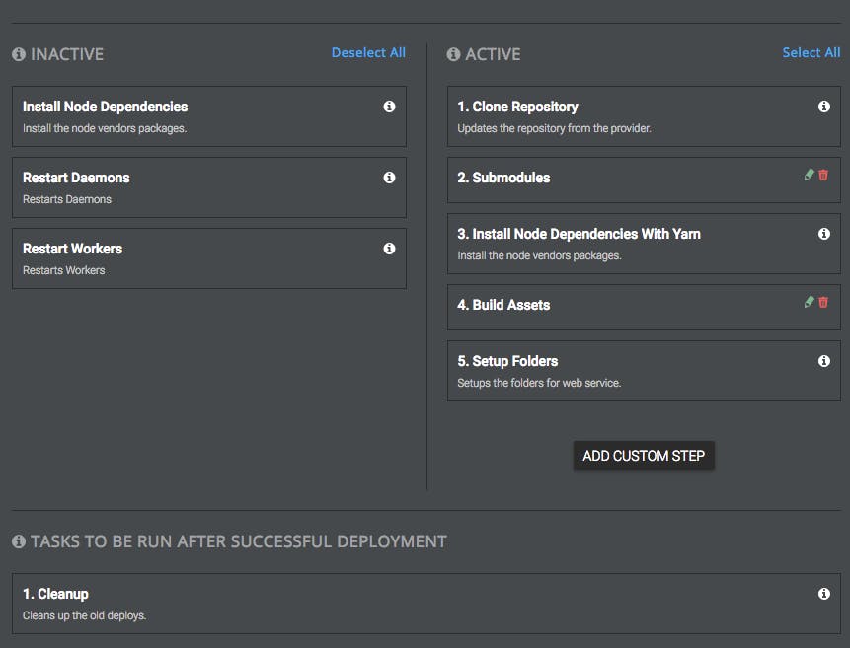The height and width of the screenshot is (648, 850).
Task: Click info icon beside ACTIVE heading
Action: pos(453,54)
